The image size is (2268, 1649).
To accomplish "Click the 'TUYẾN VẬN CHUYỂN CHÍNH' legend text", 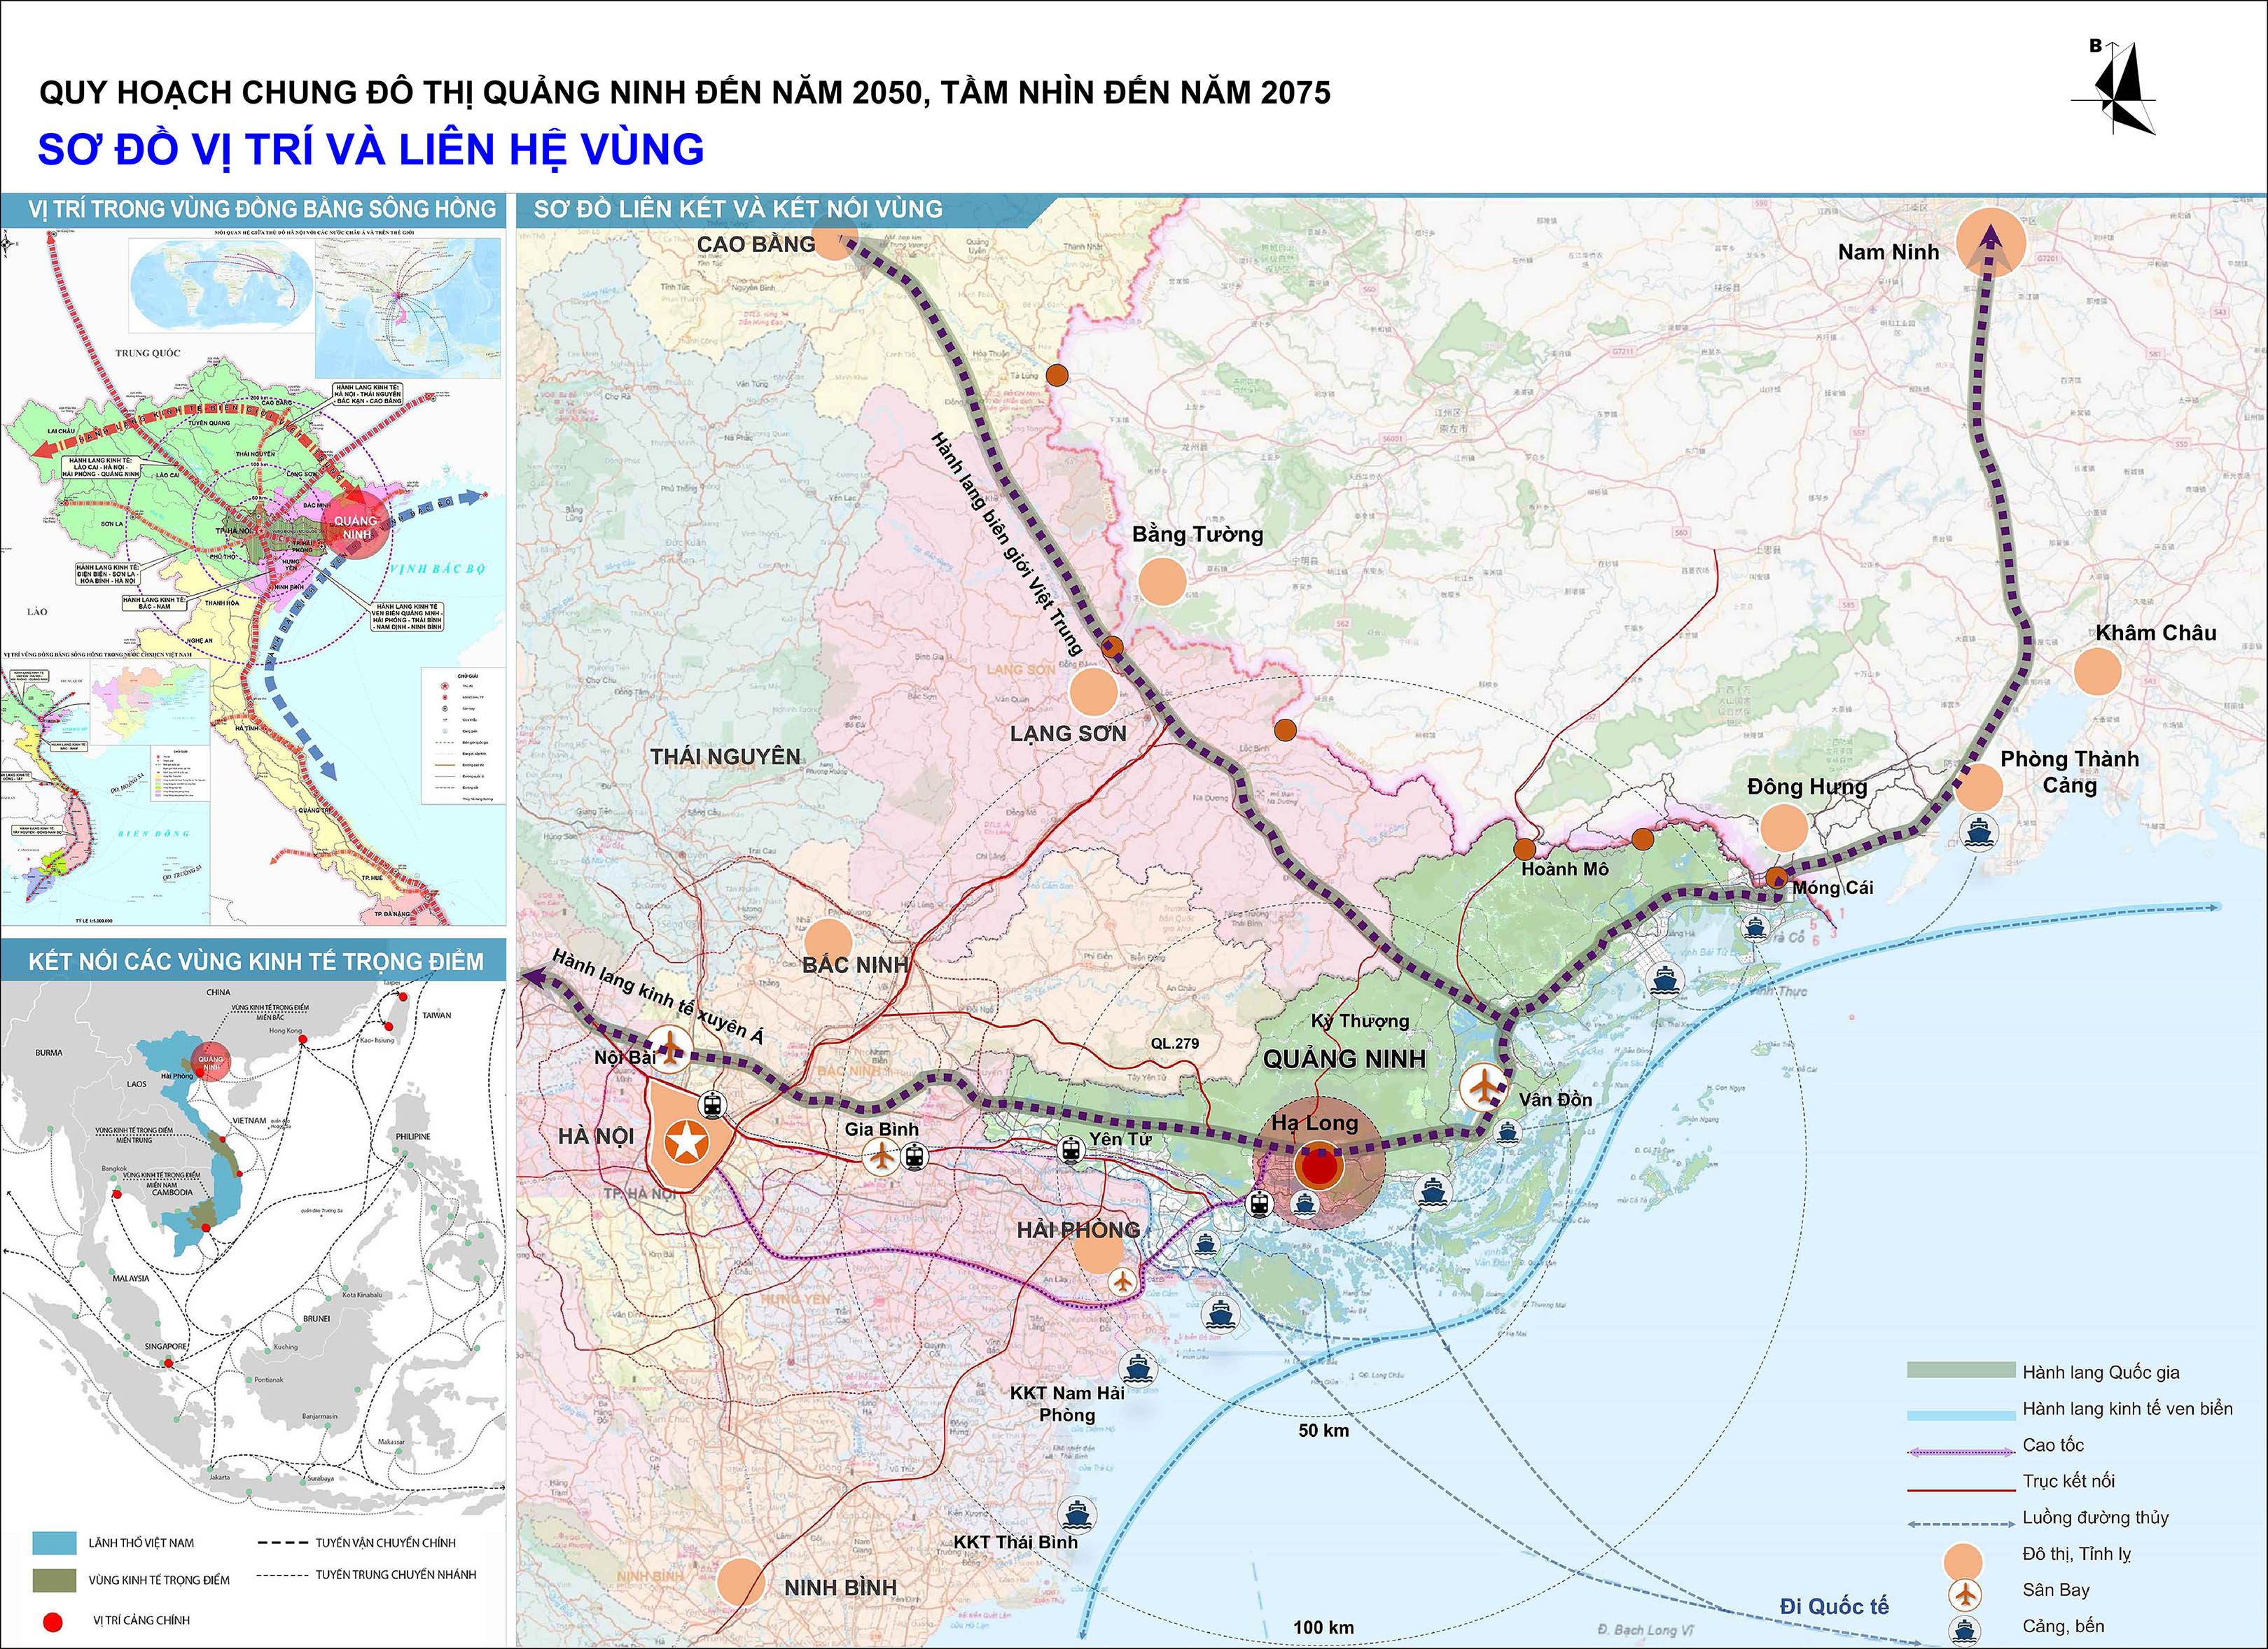I will [x=385, y=1543].
